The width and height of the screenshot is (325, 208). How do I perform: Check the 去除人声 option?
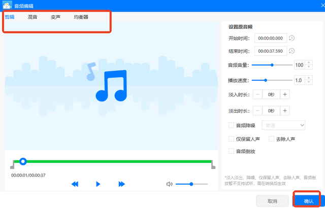[271, 139]
